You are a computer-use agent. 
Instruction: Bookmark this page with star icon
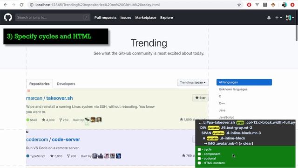pyautogui.click(x=239, y=5)
